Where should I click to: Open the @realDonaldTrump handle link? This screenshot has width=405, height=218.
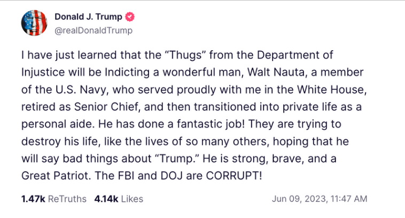pyautogui.click(x=94, y=30)
